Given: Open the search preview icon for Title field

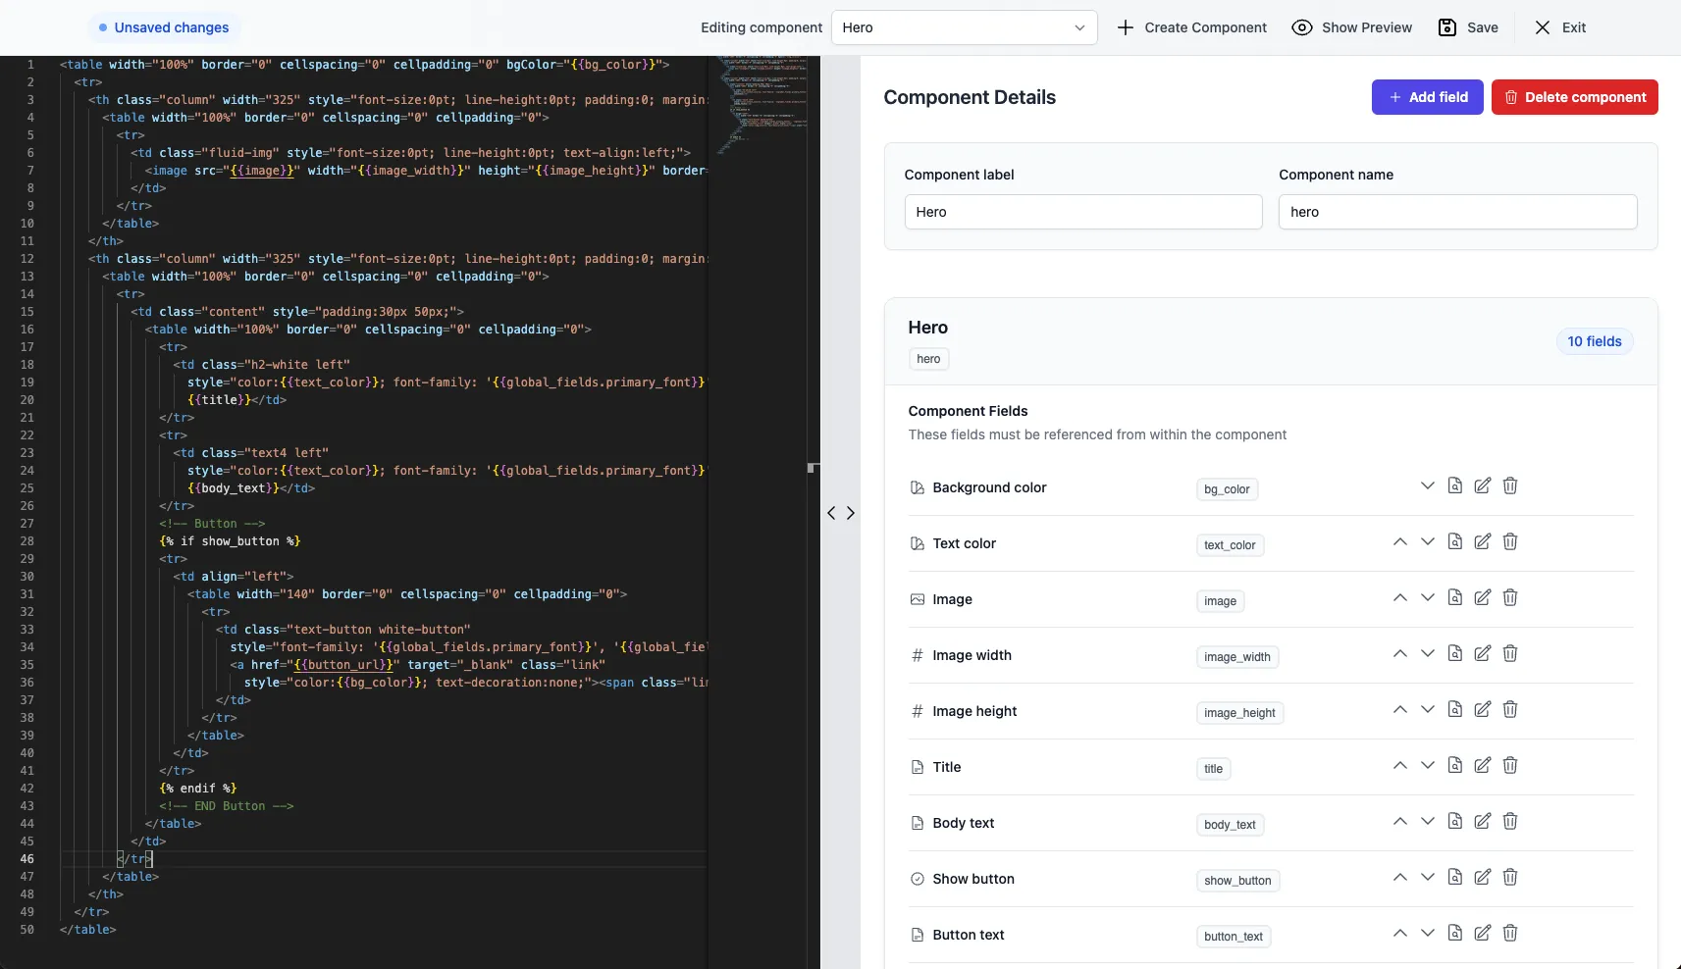Looking at the screenshot, I should [x=1454, y=766].
